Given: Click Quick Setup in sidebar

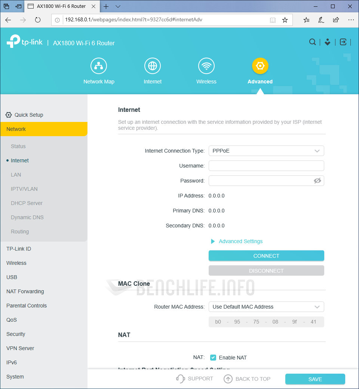Looking at the screenshot, I should (29, 115).
